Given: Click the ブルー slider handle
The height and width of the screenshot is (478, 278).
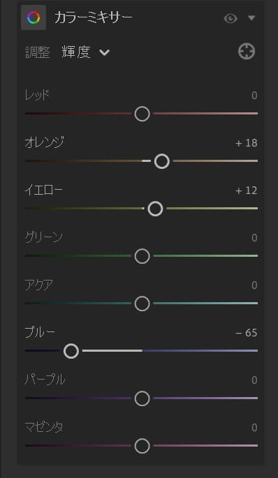Looking at the screenshot, I should (71, 351).
